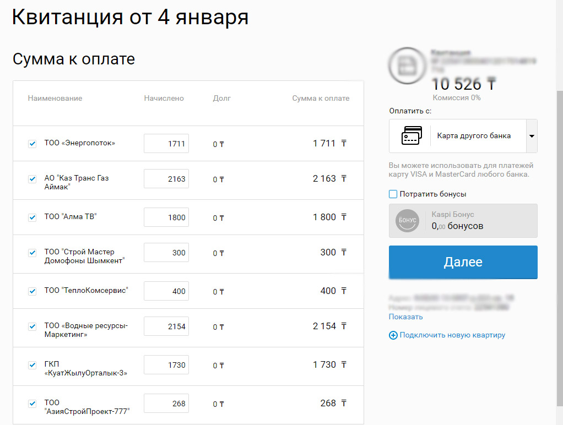The height and width of the screenshot is (425, 563).
Task: Click the Kaspi Бонус round icon
Action: [x=407, y=221]
